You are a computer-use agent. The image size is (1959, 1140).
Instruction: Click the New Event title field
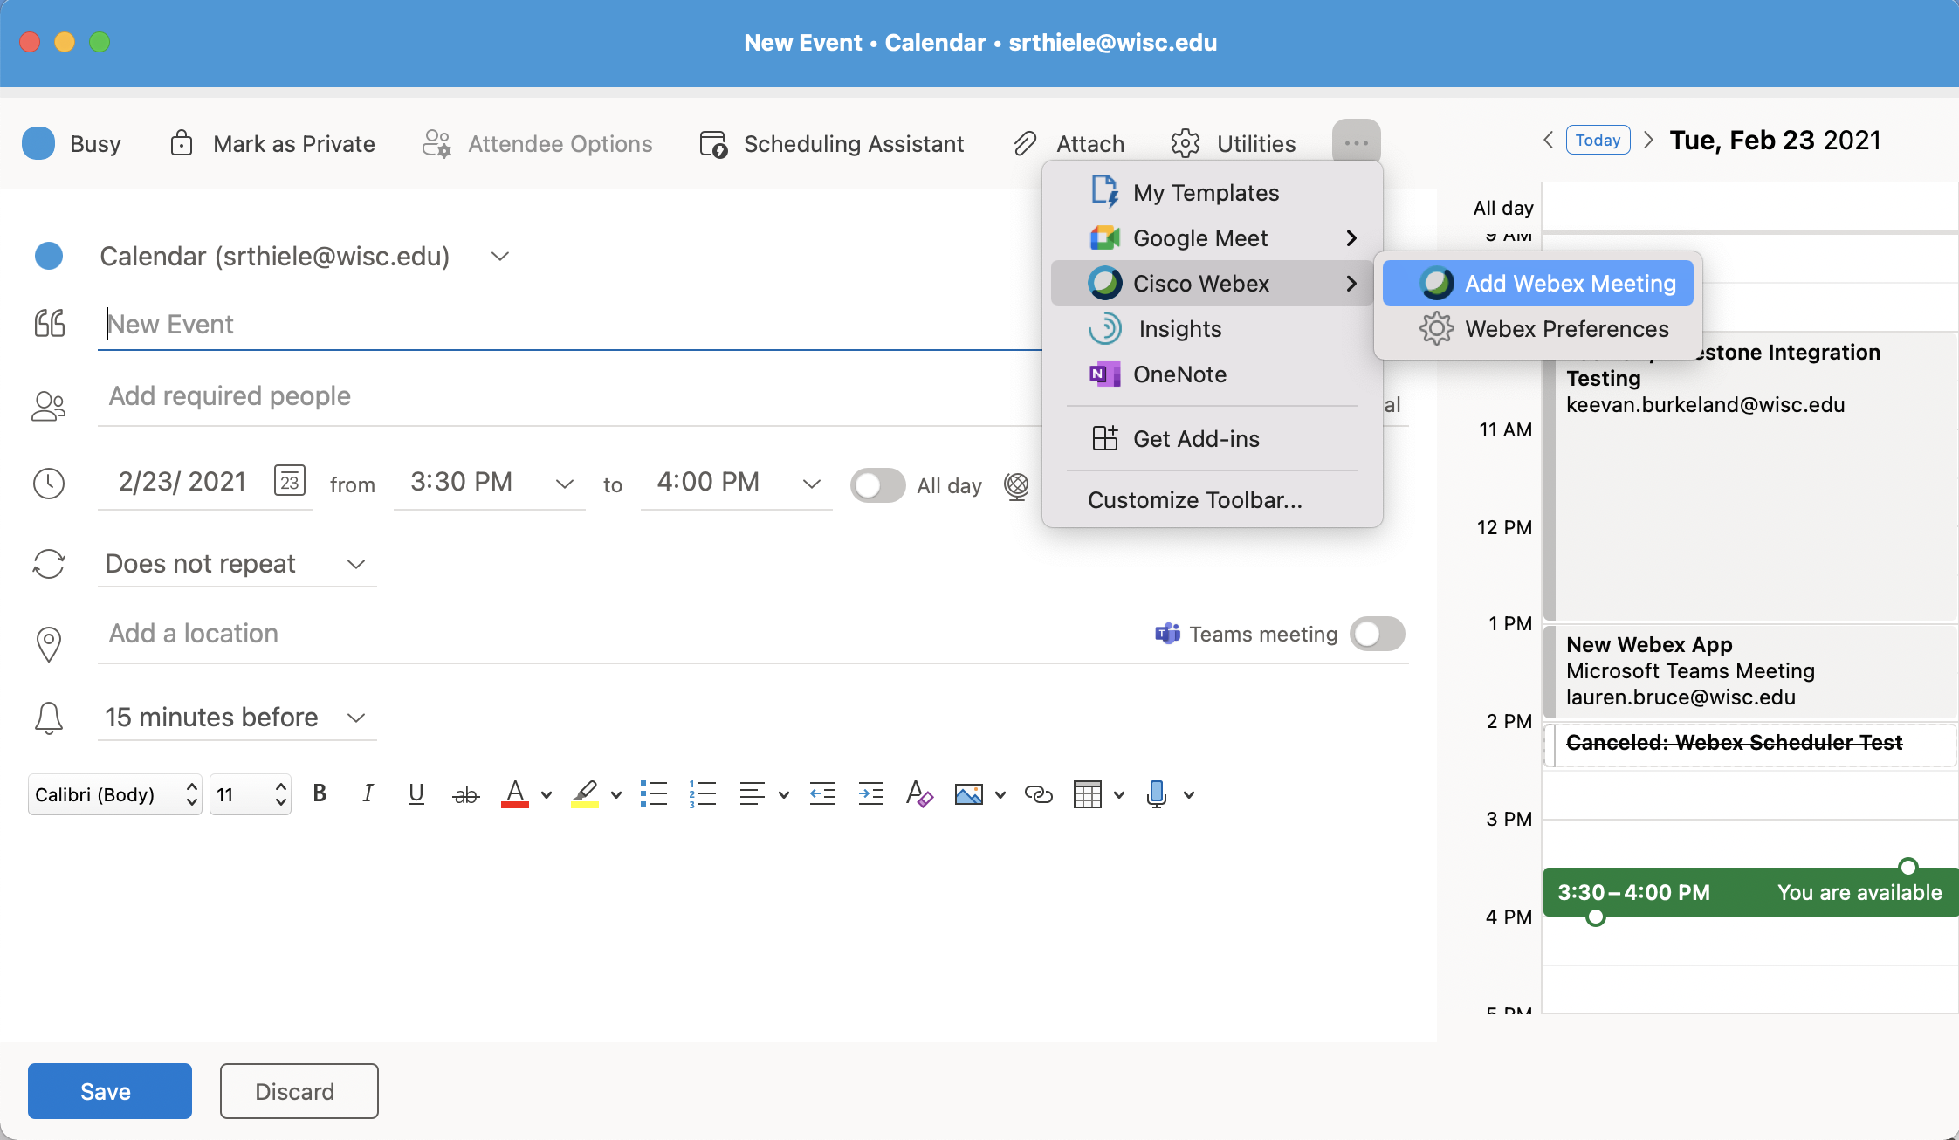tap(569, 325)
